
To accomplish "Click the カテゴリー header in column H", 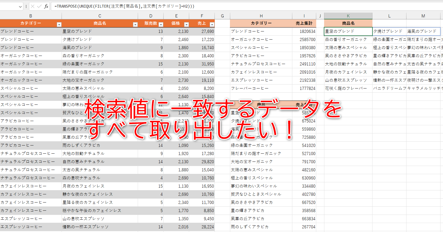I will point(261,23).
